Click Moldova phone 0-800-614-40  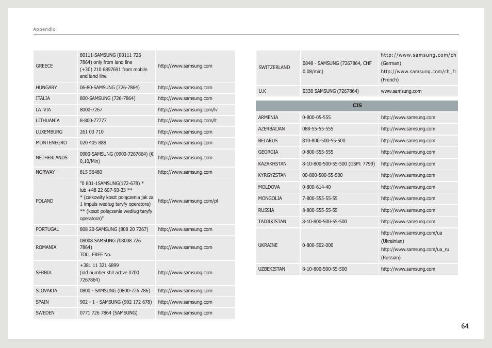316,187
